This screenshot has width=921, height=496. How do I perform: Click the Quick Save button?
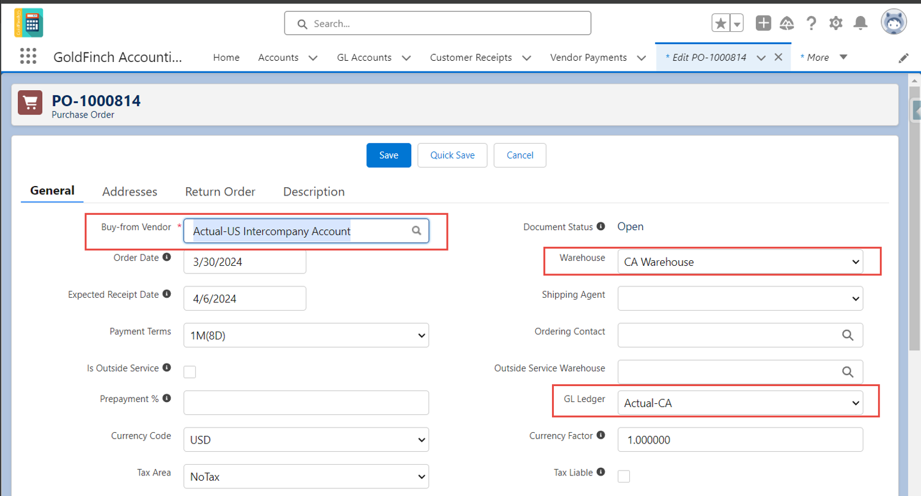[452, 155]
